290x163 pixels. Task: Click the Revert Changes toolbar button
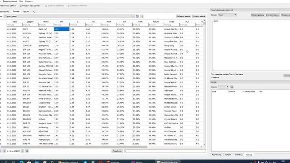[x=77, y=6]
